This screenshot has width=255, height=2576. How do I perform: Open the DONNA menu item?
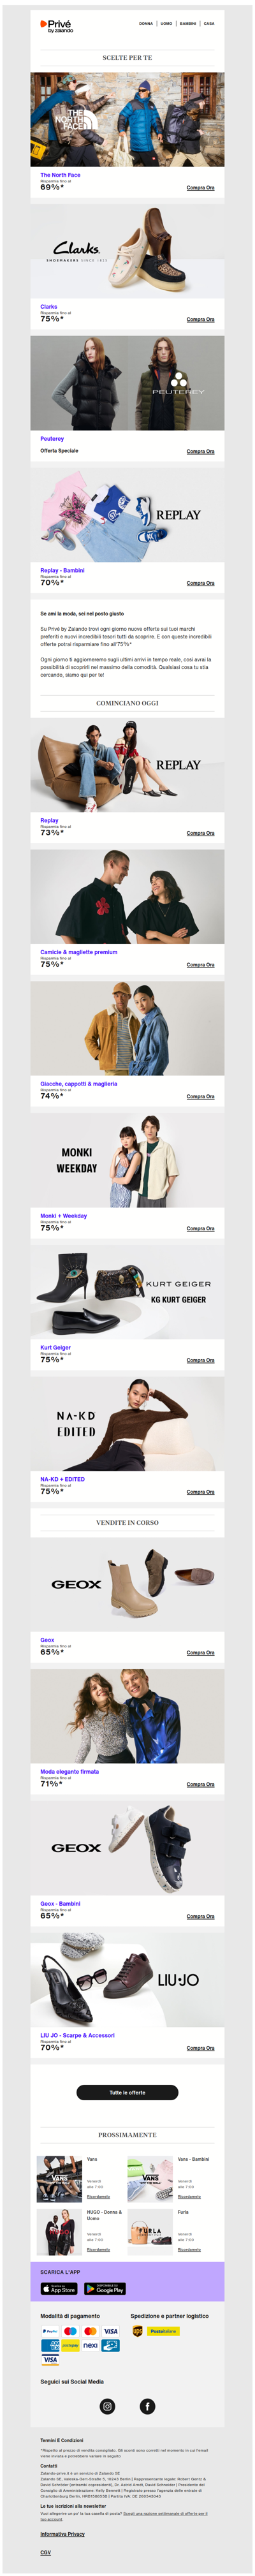point(146,23)
